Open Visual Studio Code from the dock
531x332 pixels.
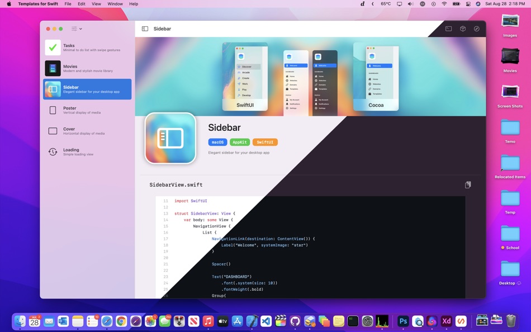[x=266, y=321]
